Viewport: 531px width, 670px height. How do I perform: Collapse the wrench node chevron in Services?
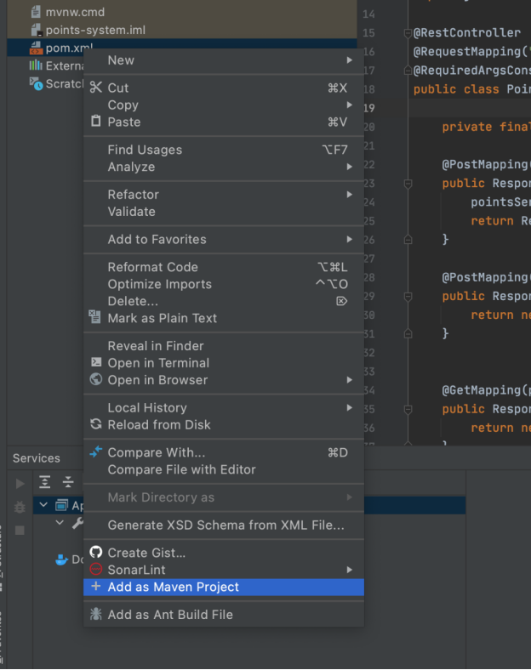60,523
